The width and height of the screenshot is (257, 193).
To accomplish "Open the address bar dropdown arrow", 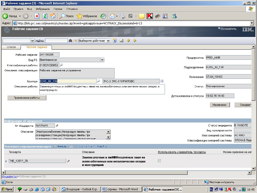I will pyautogui.click(x=252, y=23).
